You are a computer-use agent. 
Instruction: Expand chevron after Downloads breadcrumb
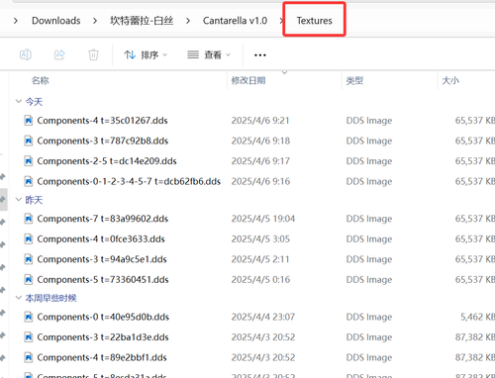coord(95,21)
